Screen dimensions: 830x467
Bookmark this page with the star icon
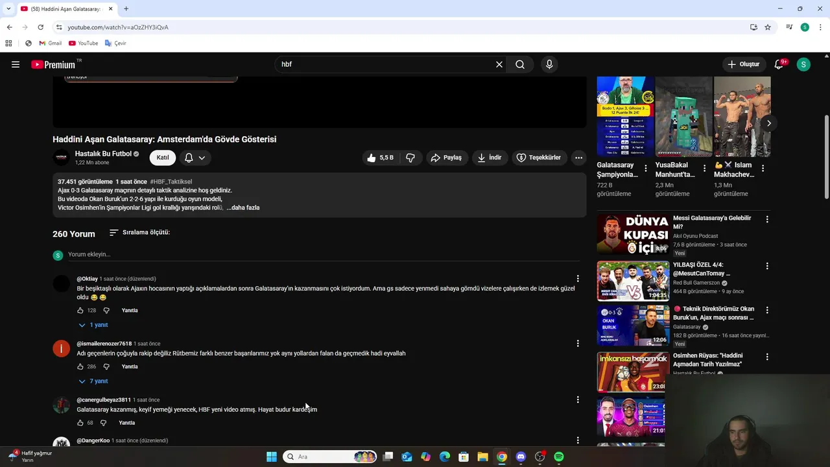(x=768, y=27)
